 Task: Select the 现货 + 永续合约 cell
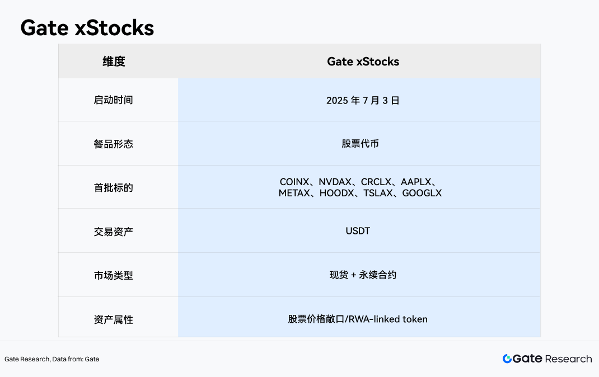coord(363,275)
